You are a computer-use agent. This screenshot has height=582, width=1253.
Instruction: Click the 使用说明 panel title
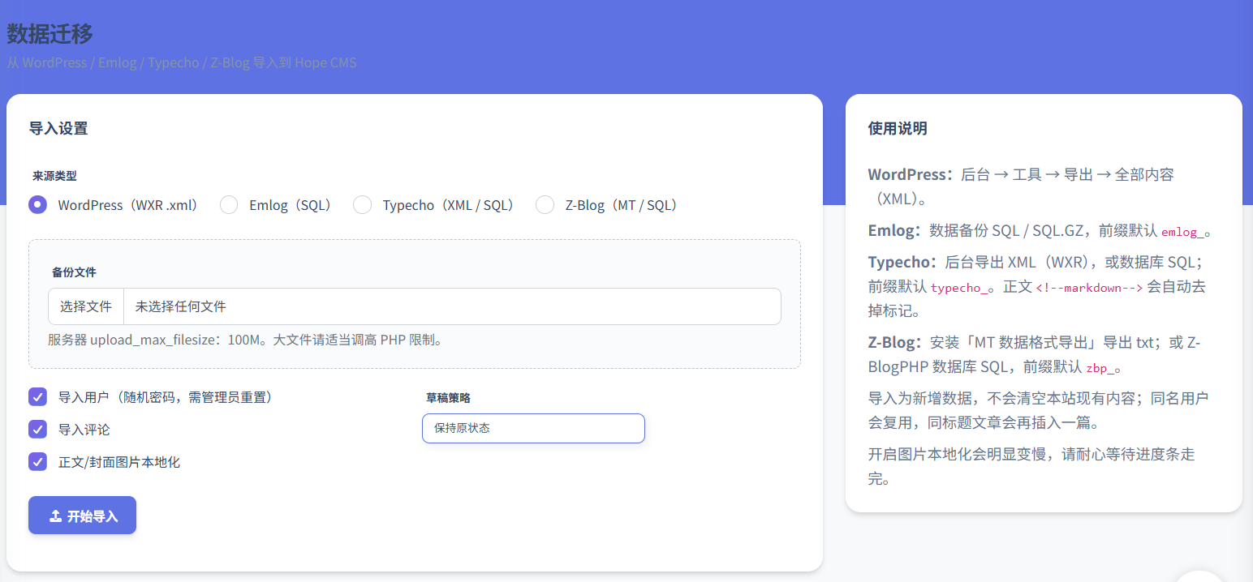tap(898, 128)
